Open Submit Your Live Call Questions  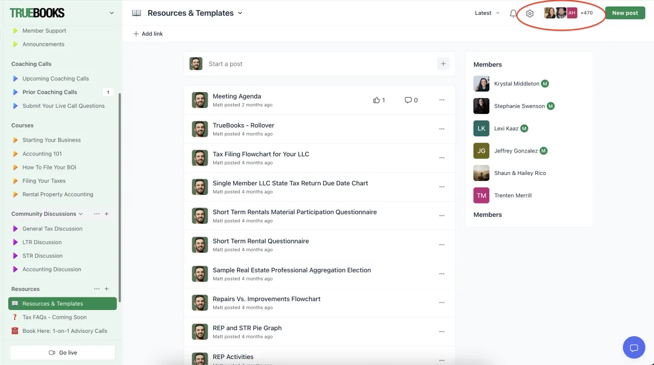coord(63,106)
